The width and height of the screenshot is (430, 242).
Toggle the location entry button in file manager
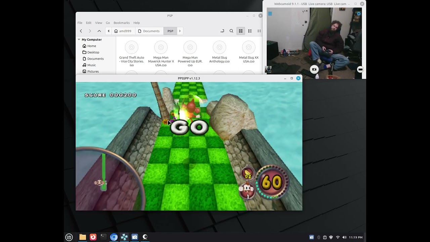pos(222,31)
